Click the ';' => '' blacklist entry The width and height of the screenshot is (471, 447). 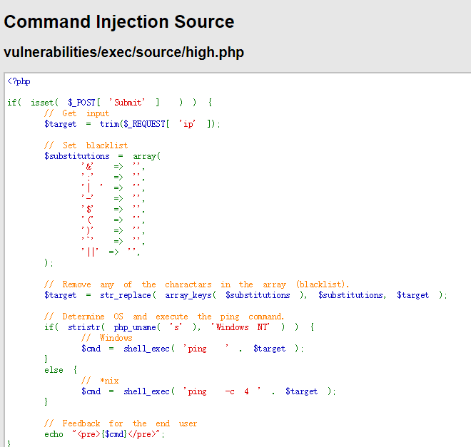pos(113,178)
